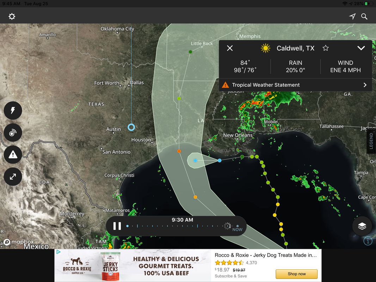Select the orange forecast point near coast
The image size is (376, 282).
179,151
